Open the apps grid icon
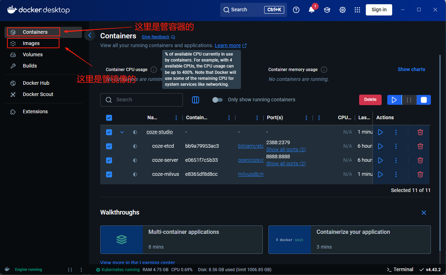The height and width of the screenshot is (275, 446). tap(357, 10)
